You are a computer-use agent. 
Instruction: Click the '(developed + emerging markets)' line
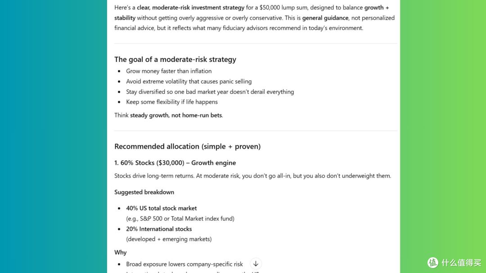click(169, 239)
